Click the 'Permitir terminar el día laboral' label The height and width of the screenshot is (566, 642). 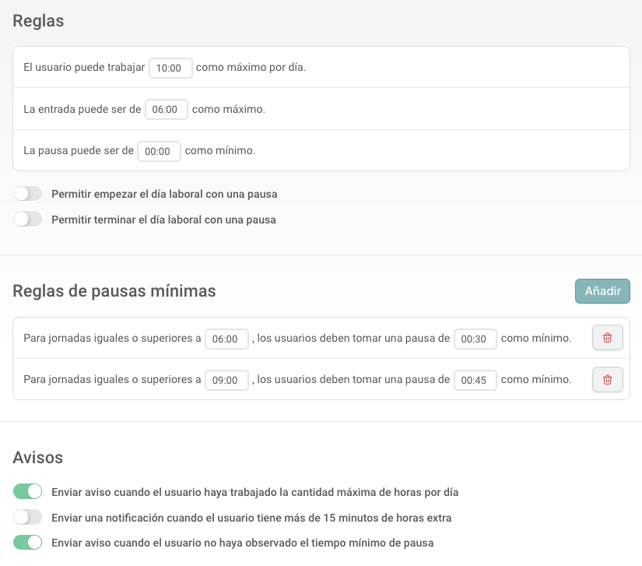tap(163, 220)
